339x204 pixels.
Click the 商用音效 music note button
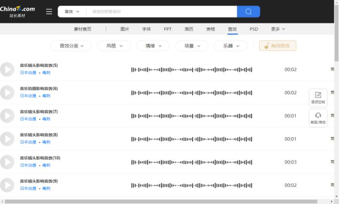click(x=278, y=46)
